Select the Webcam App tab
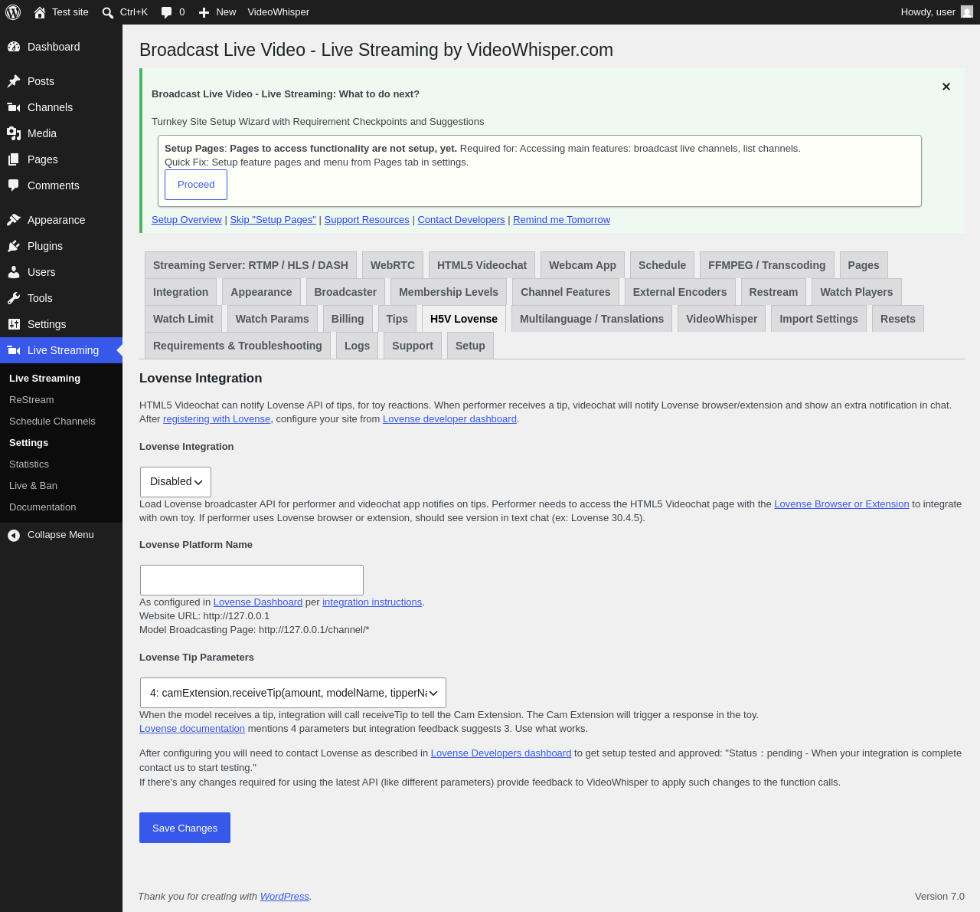 pos(583,265)
